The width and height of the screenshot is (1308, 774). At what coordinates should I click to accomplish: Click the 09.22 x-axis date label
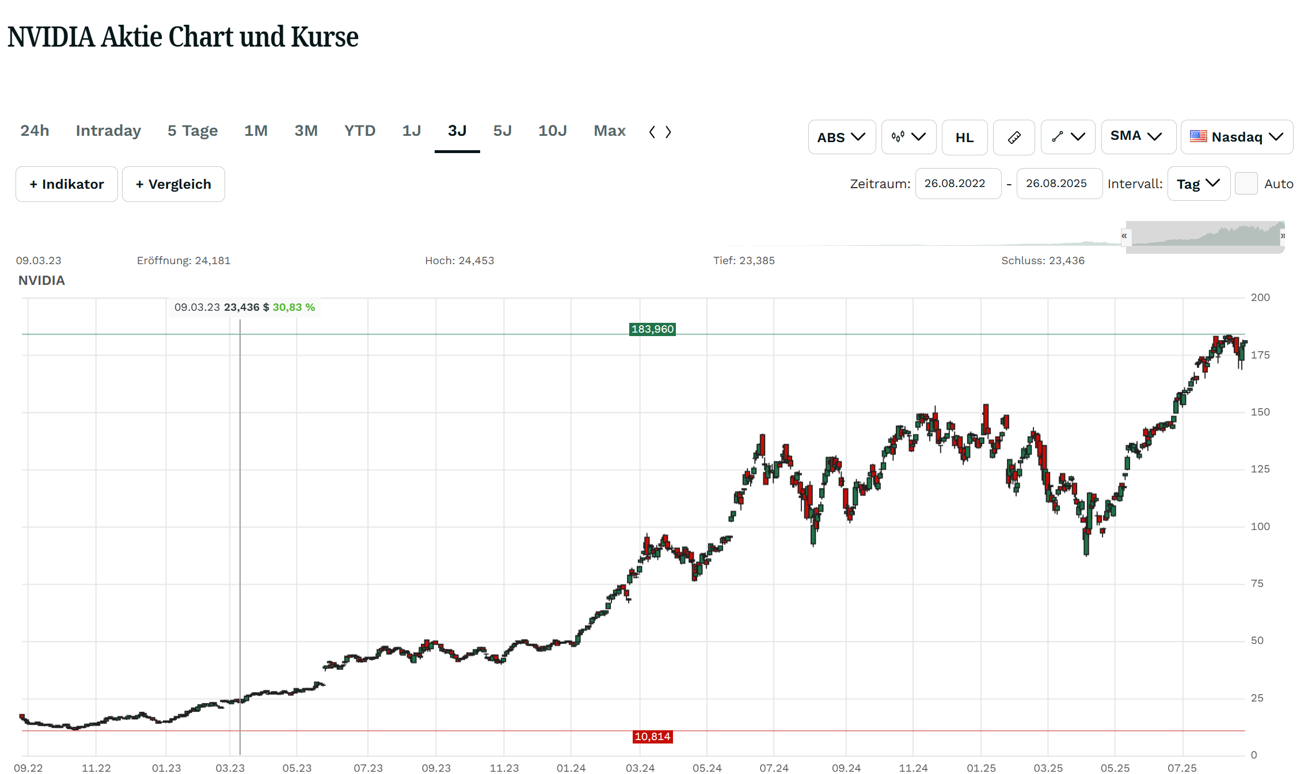[28, 768]
